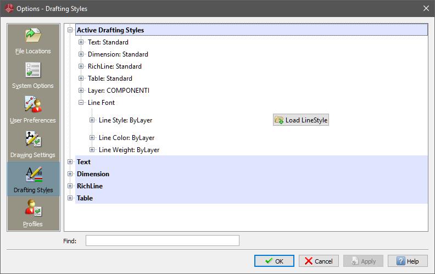This screenshot has height=274, width=435.
Task: Click the Load LineStyle button
Action: click(x=301, y=120)
